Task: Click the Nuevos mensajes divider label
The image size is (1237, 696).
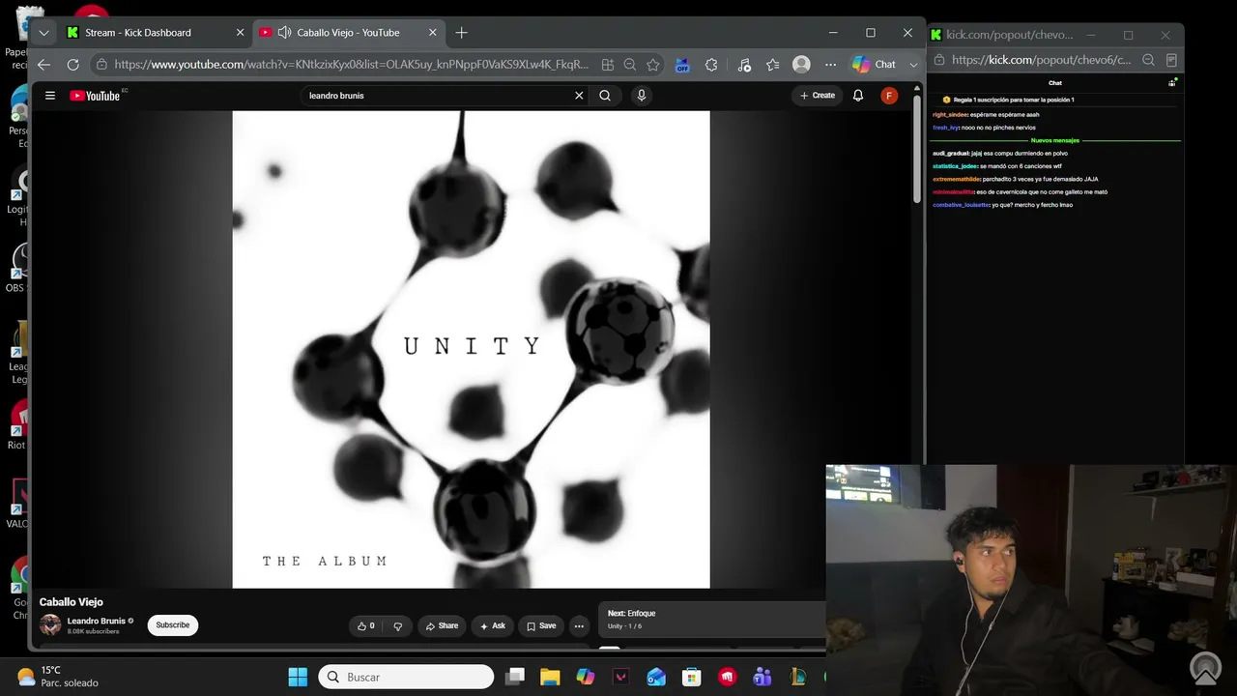Action: (x=1055, y=140)
